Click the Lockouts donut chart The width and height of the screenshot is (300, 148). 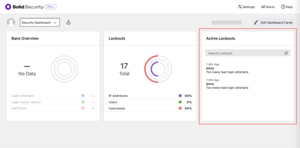coord(158,69)
